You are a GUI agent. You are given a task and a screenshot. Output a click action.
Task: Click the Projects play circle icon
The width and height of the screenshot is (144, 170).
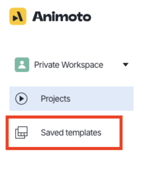pyautogui.click(x=21, y=99)
